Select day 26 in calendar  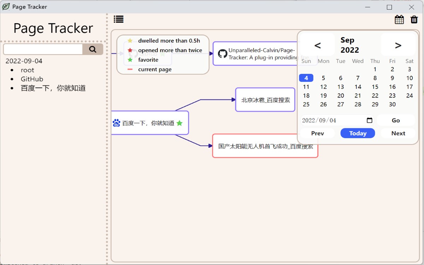pyautogui.click(x=323, y=105)
